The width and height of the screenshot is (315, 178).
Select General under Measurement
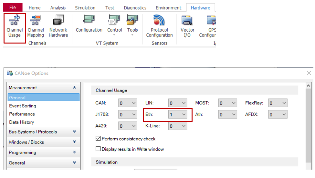44,97
